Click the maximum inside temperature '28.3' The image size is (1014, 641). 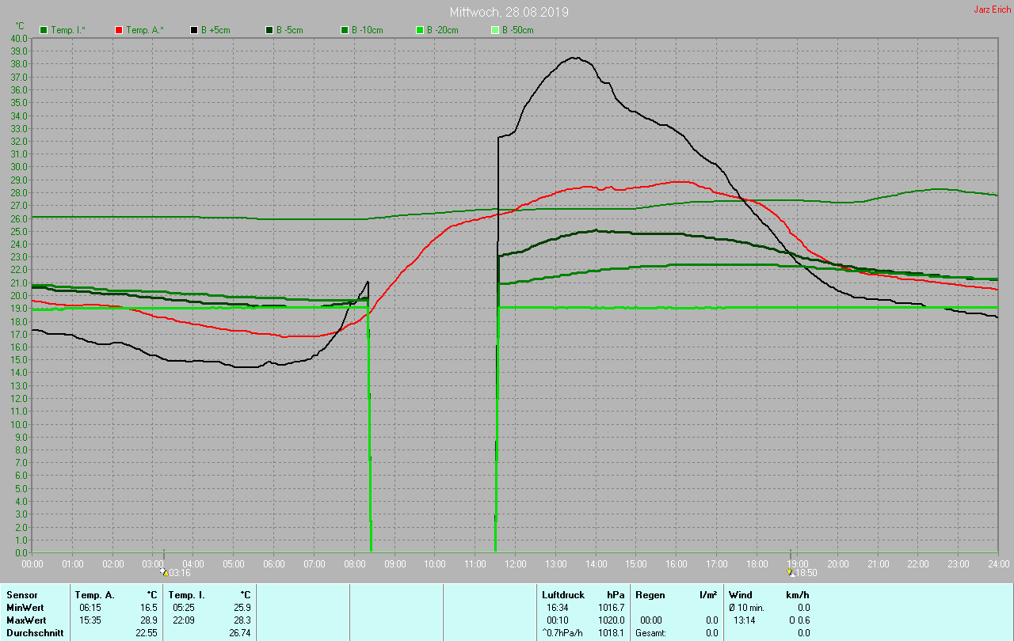click(x=242, y=620)
